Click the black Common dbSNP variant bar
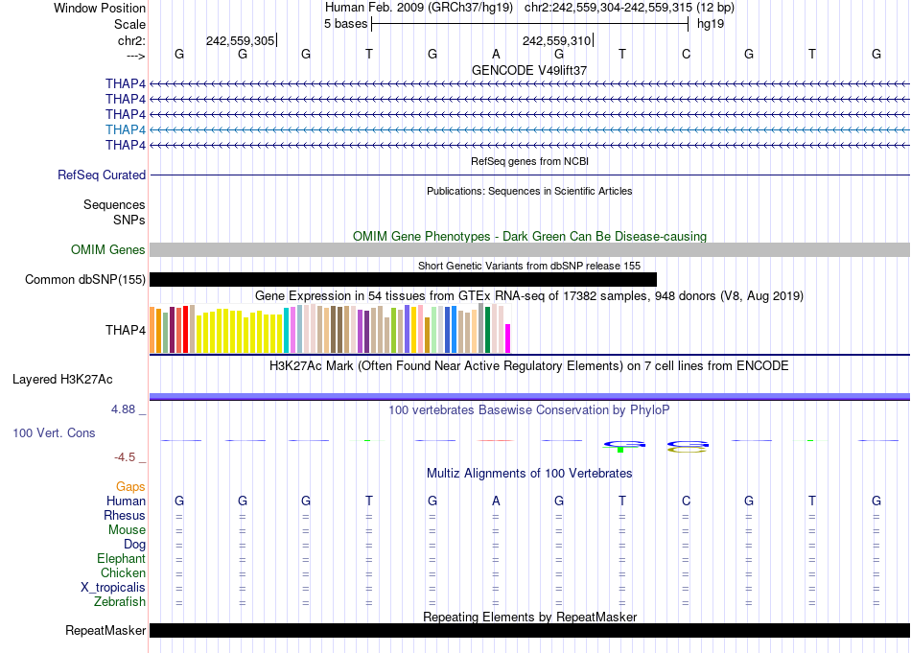911x653 pixels. coord(403,279)
